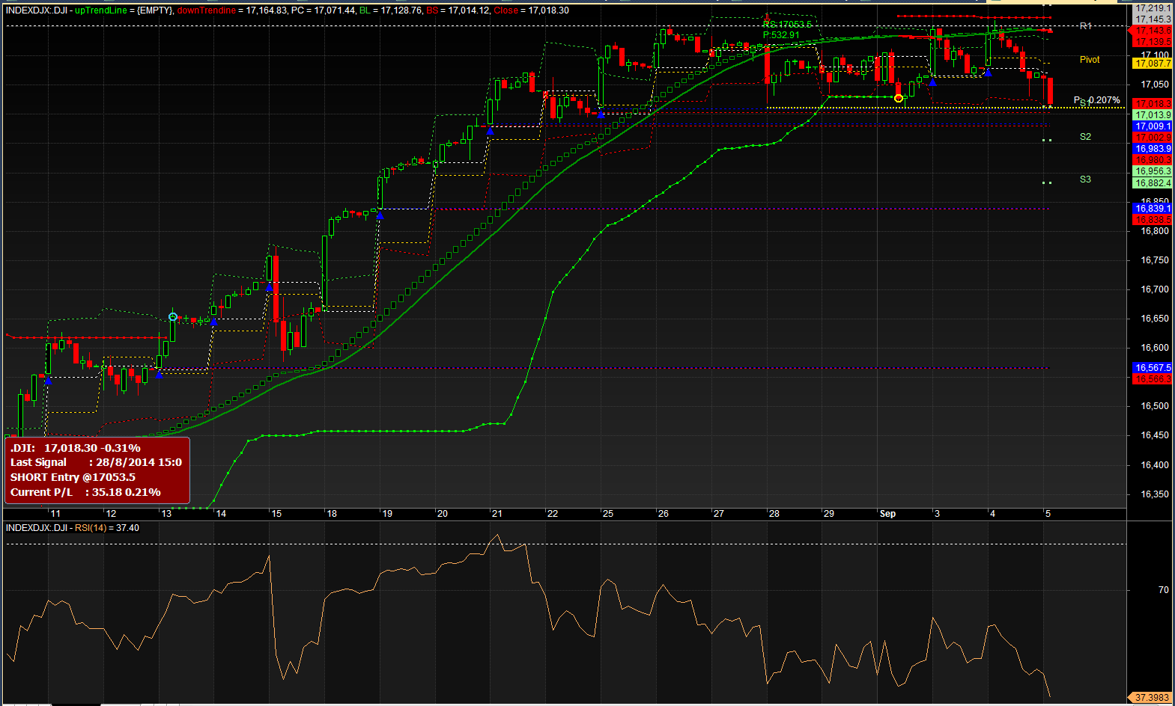Click the red 17,018.3 axis price tag

point(1153,104)
